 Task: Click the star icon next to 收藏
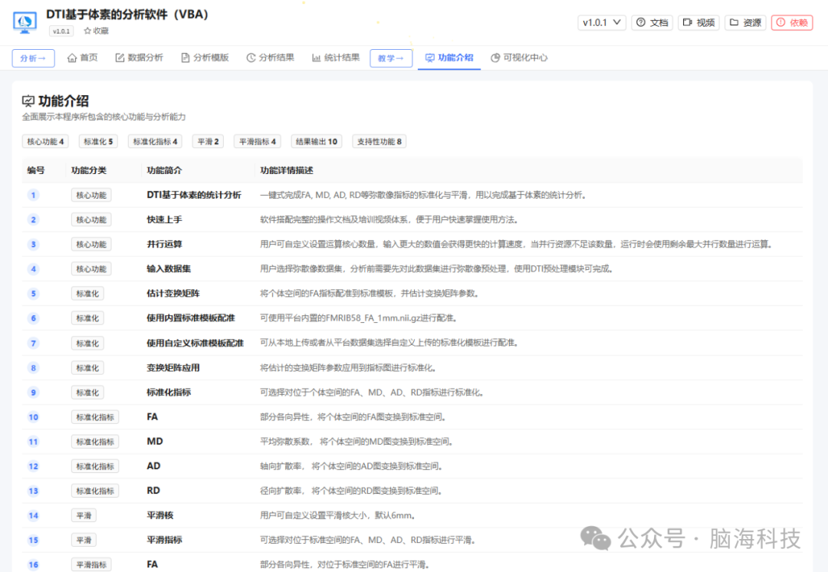[87, 31]
